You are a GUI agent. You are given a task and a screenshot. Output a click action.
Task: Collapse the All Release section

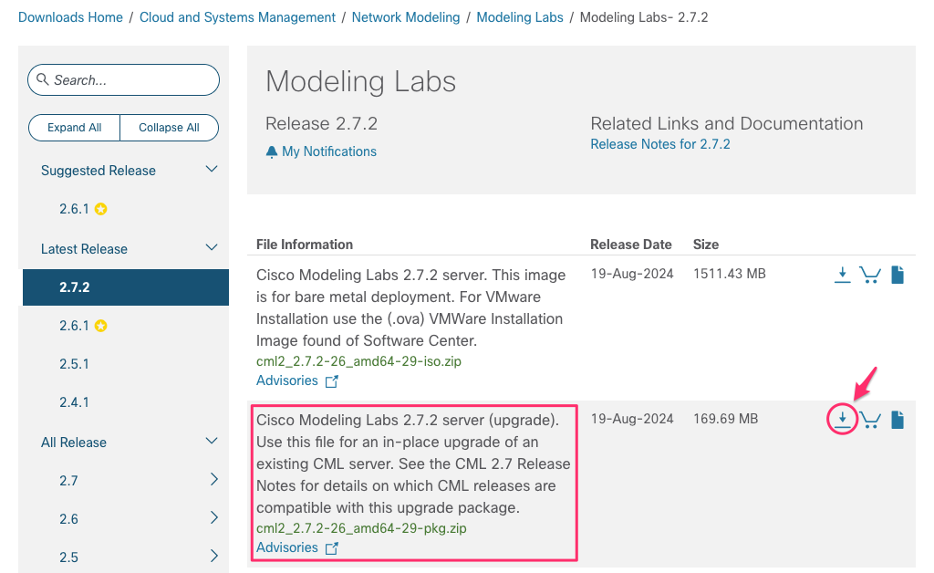click(212, 442)
